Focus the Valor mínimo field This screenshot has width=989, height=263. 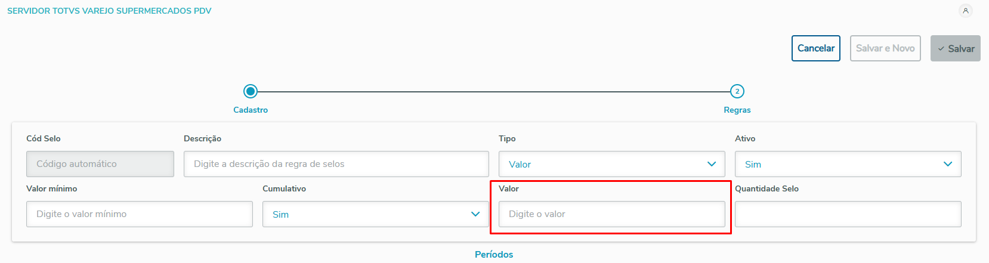tap(139, 214)
